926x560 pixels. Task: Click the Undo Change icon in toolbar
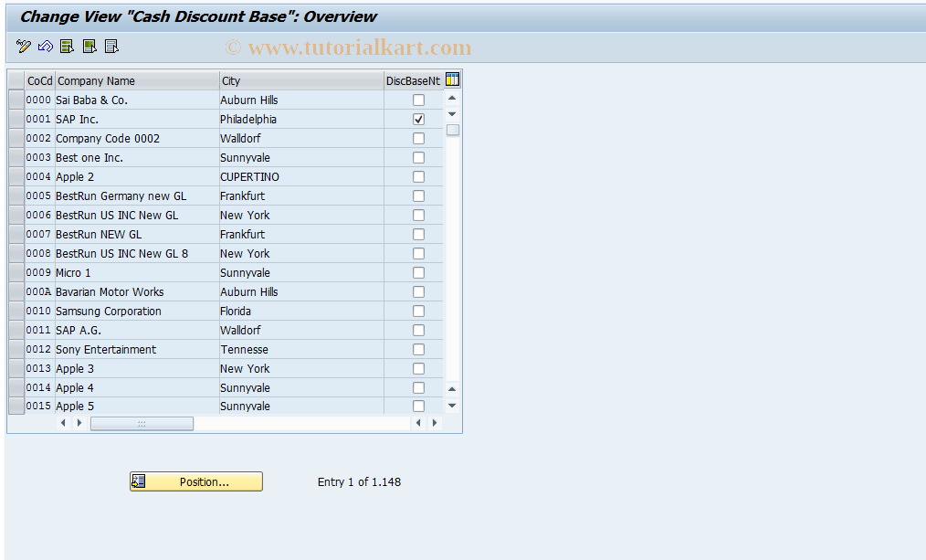(x=46, y=46)
